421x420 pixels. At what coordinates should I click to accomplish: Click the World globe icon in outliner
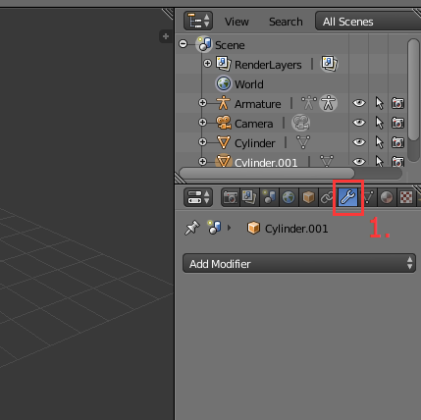coord(224,83)
